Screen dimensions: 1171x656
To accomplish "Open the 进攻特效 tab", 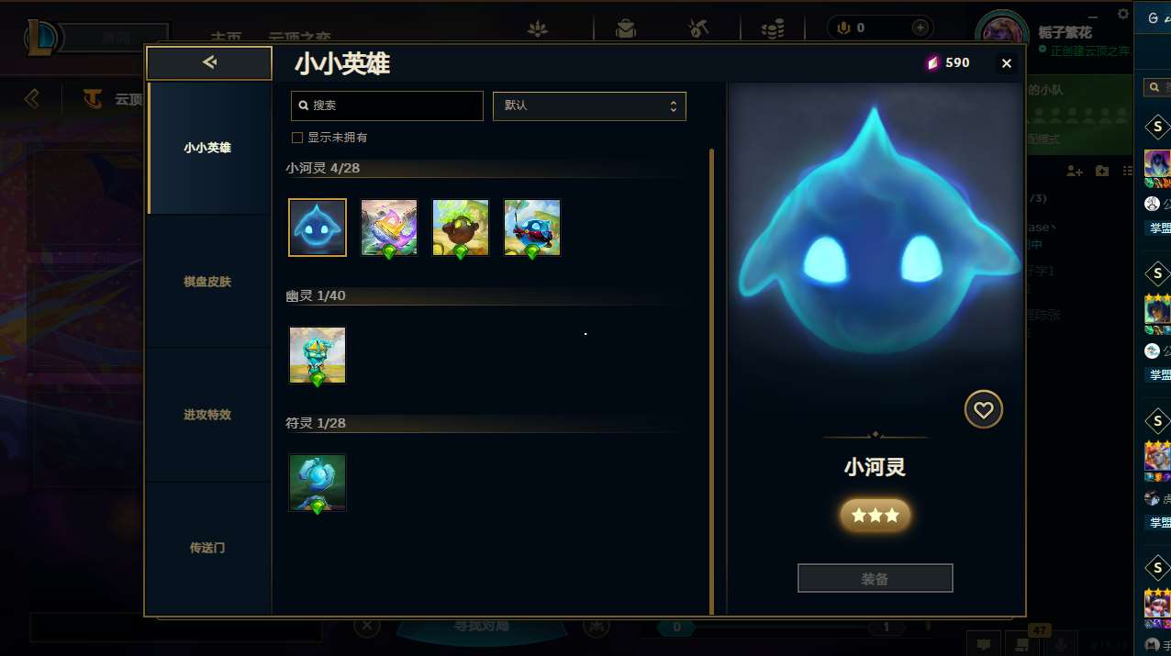I will coord(207,415).
